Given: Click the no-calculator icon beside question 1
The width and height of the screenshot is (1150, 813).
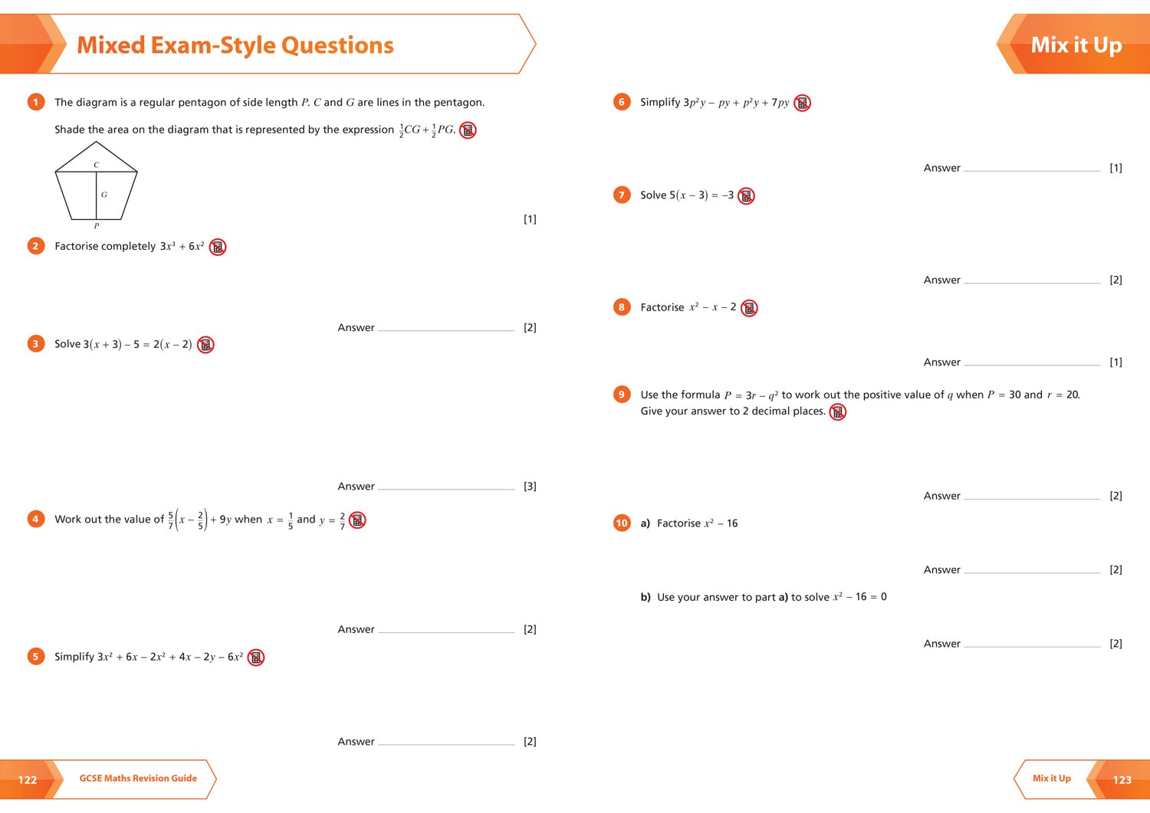Looking at the screenshot, I should 468,130.
